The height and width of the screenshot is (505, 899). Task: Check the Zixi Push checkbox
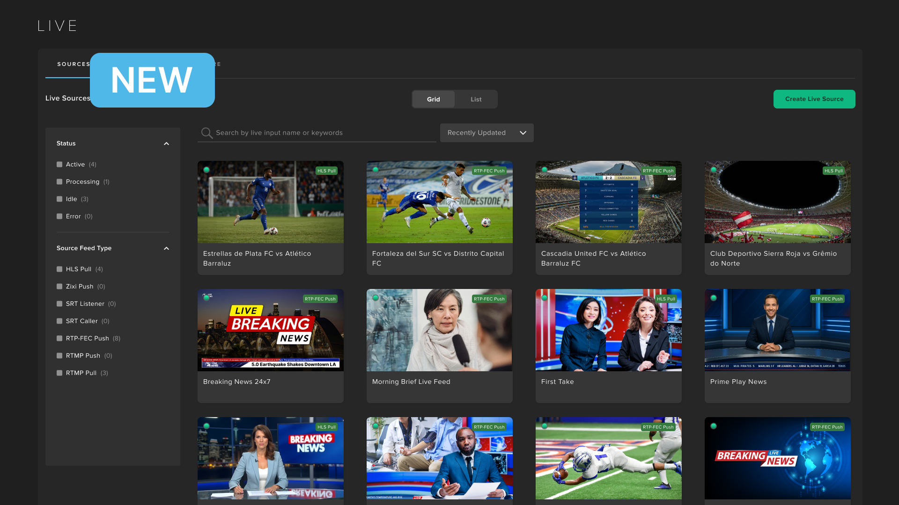pos(59,287)
